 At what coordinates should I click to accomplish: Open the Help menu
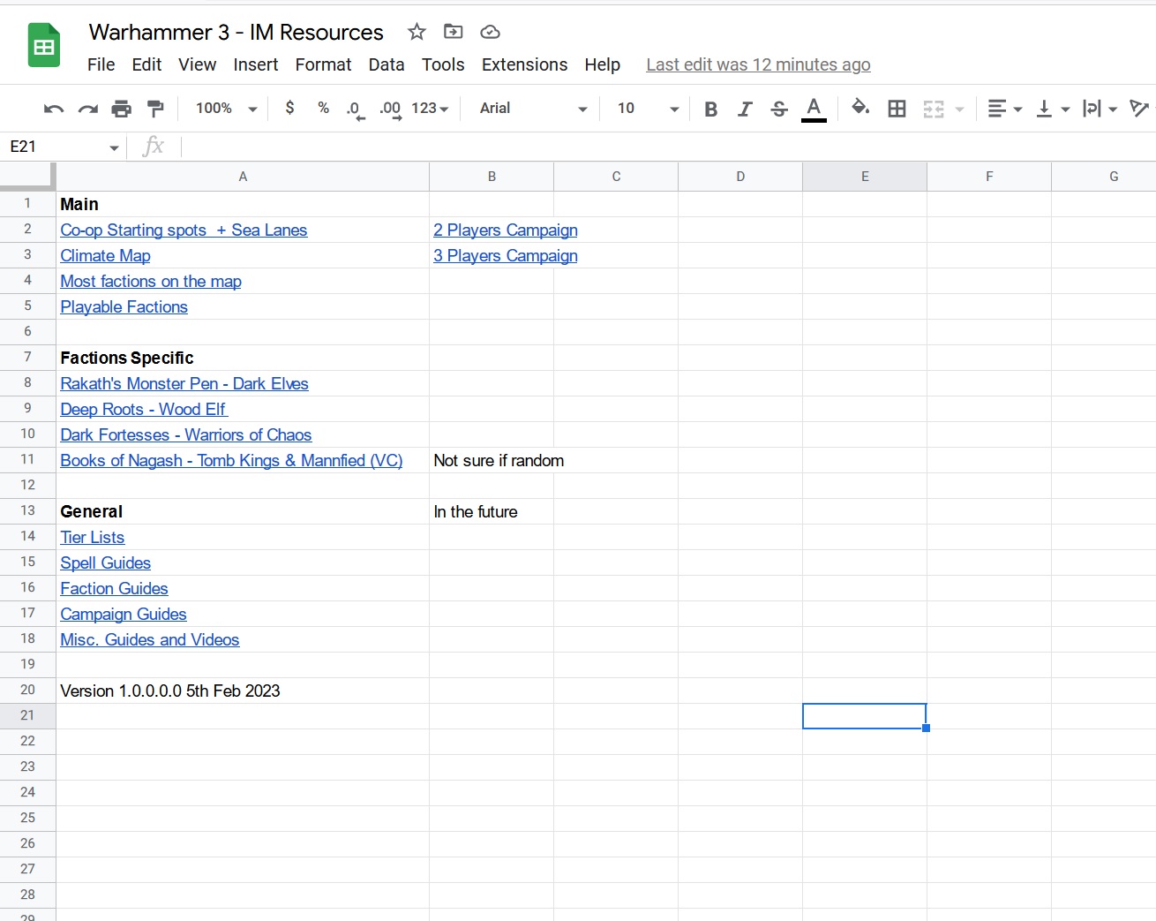point(602,64)
